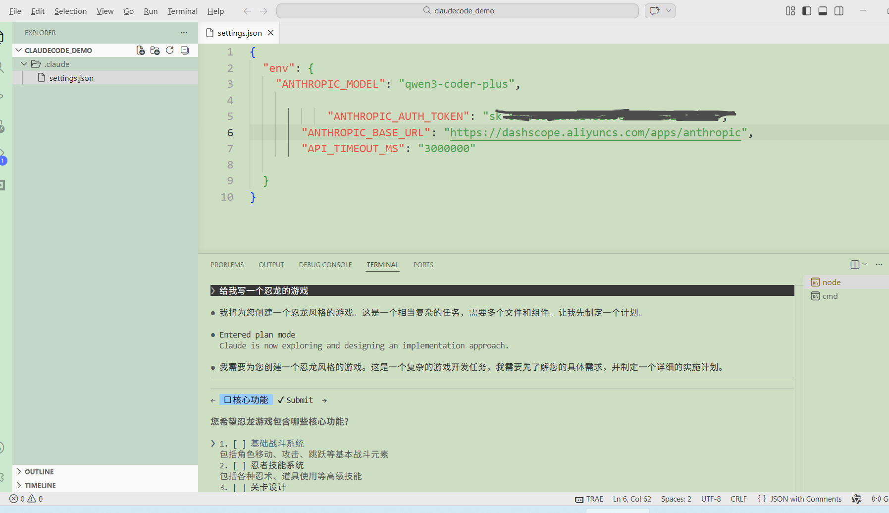The height and width of the screenshot is (513, 889).
Task: Select the TERMINAL panel tab
Action: pos(382,265)
